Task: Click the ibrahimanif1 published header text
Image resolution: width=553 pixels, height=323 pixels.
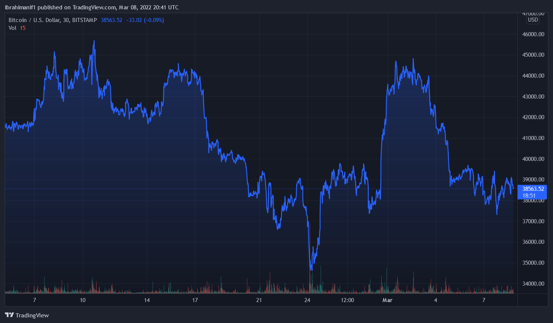Action: [92, 7]
